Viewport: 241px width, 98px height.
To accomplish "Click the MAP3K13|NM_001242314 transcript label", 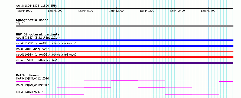I will coord(32,79).
